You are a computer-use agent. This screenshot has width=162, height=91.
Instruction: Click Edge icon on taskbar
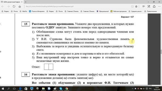20,89
